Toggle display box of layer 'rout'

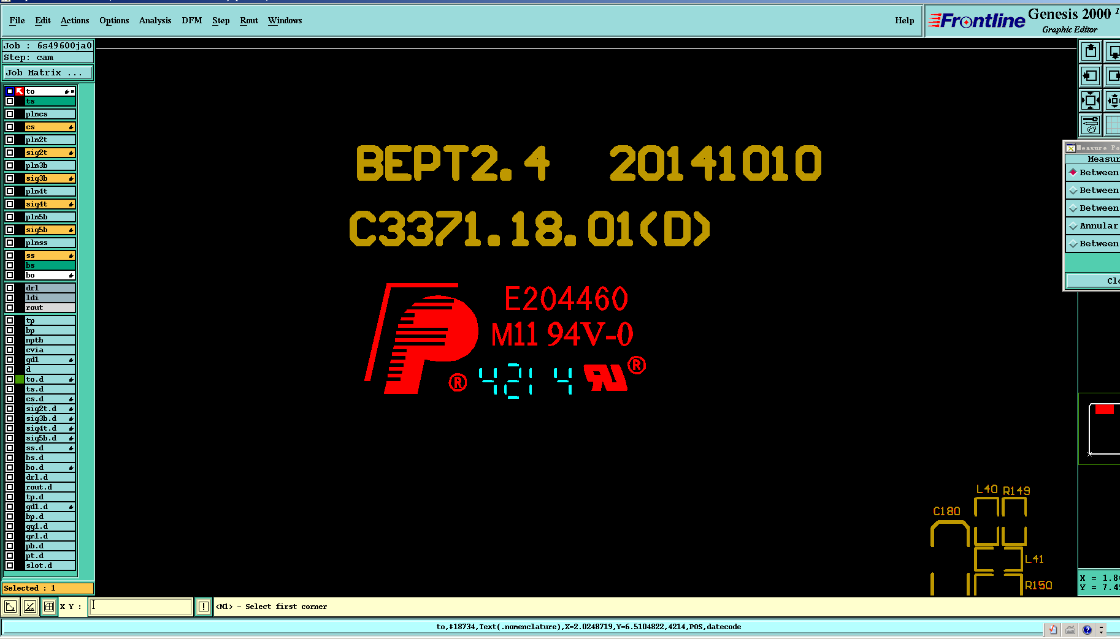pos(10,308)
